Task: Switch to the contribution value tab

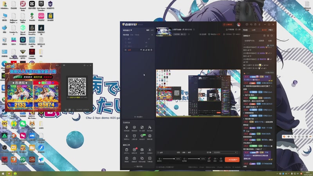Action: 245,30
